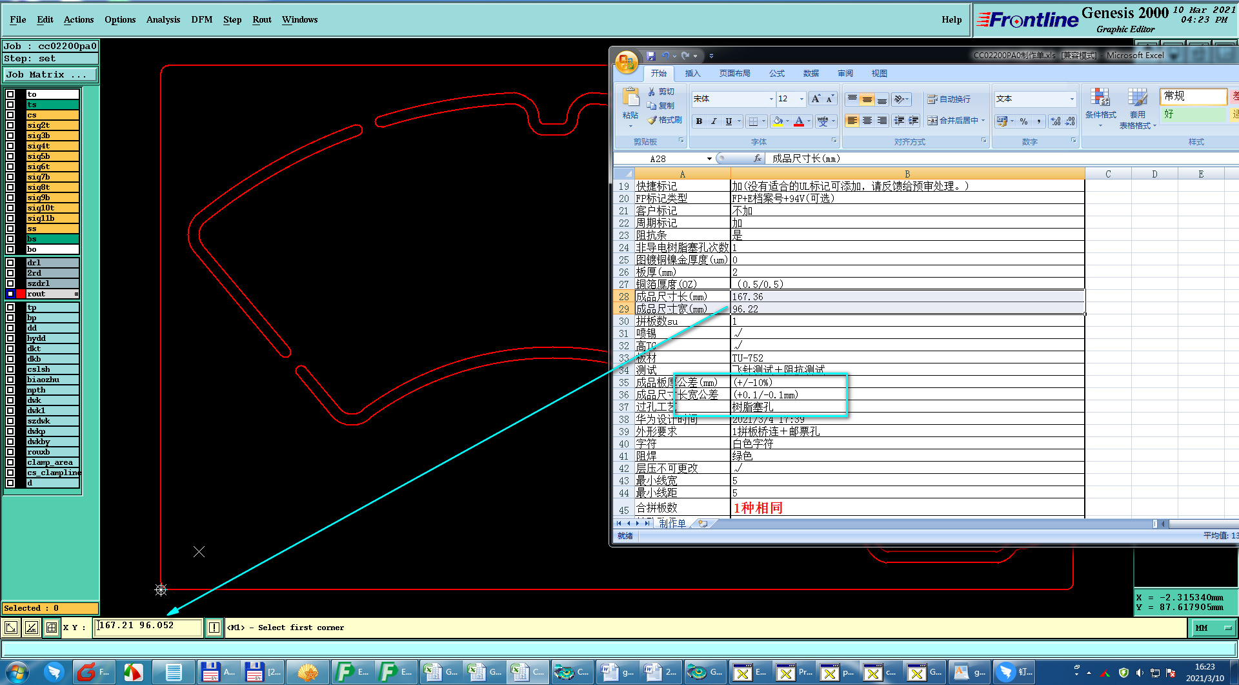Switch to the Excel 公式 tab
Image resolution: width=1239 pixels, height=685 pixels.
(x=777, y=74)
